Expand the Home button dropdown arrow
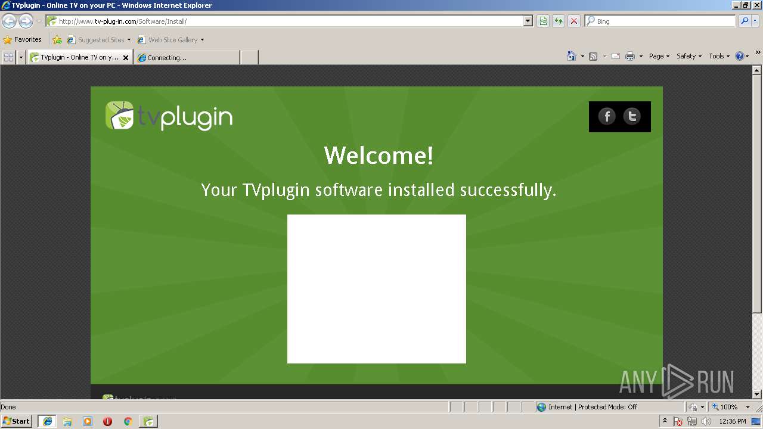 [x=582, y=56]
